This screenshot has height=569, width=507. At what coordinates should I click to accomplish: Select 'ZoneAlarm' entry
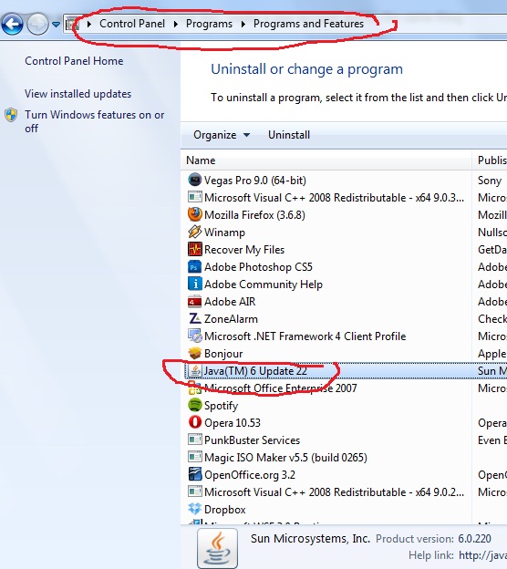coord(231,319)
